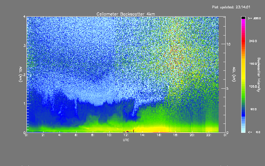Click the '16:' UTC time tick label
Image resolution: width=265 pixels, height=166 pixels.
[x=159, y=135]
